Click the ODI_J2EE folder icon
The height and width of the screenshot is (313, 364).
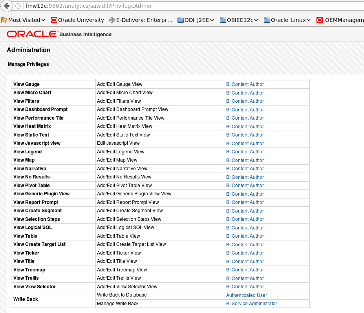[180, 20]
